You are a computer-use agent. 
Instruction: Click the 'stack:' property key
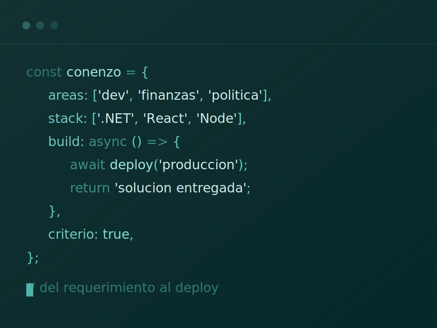coord(68,119)
